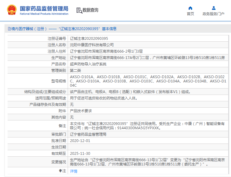Select structure composition text 该产品由主机
The width and height of the screenshot is (231, 177).
pos(130,92)
